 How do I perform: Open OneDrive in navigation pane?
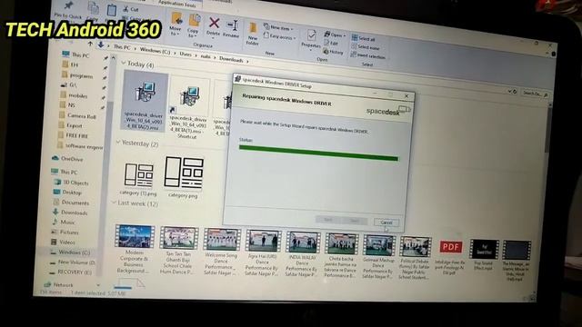67,159
